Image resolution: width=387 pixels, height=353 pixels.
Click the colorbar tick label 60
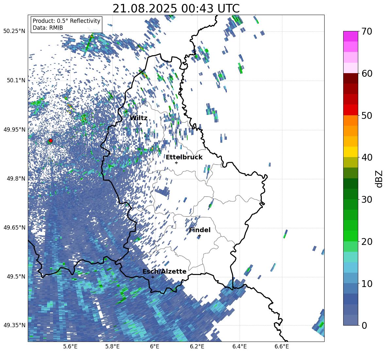(367, 73)
